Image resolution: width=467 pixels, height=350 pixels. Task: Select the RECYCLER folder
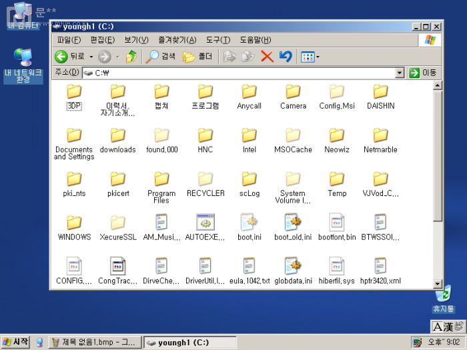(x=205, y=185)
